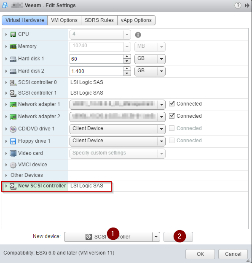Click the CPU info icon
The height and width of the screenshot is (263, 252).
click(x=138, y=35)
